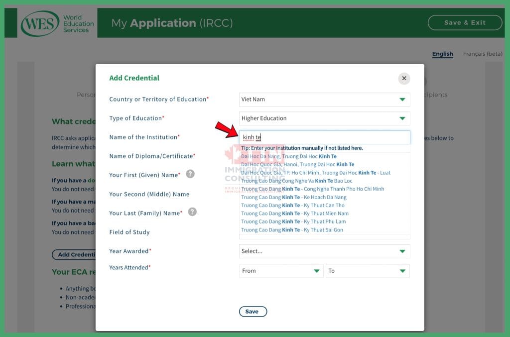Viewport: 510px width, 337px height.
Task: Click the WES World Education Services logo
Action: coord(57,23)
